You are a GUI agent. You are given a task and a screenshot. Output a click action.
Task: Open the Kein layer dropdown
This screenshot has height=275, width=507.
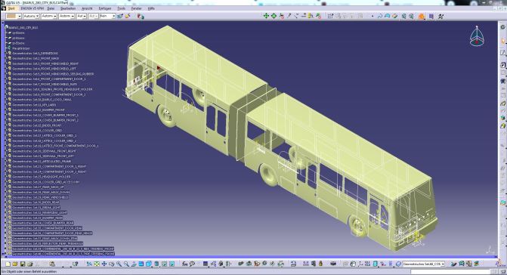coord(107,16)
